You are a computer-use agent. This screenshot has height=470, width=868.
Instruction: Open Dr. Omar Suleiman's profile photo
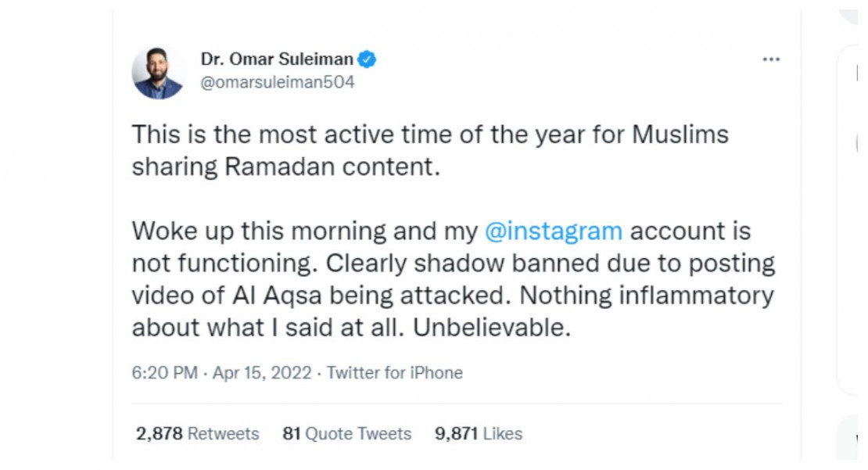click(x=158, y=73)
